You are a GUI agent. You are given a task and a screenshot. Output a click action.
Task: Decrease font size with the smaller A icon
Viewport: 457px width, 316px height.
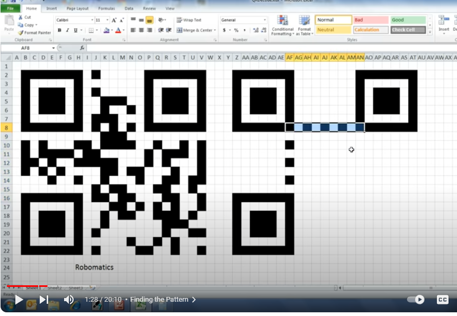(122, 20)
